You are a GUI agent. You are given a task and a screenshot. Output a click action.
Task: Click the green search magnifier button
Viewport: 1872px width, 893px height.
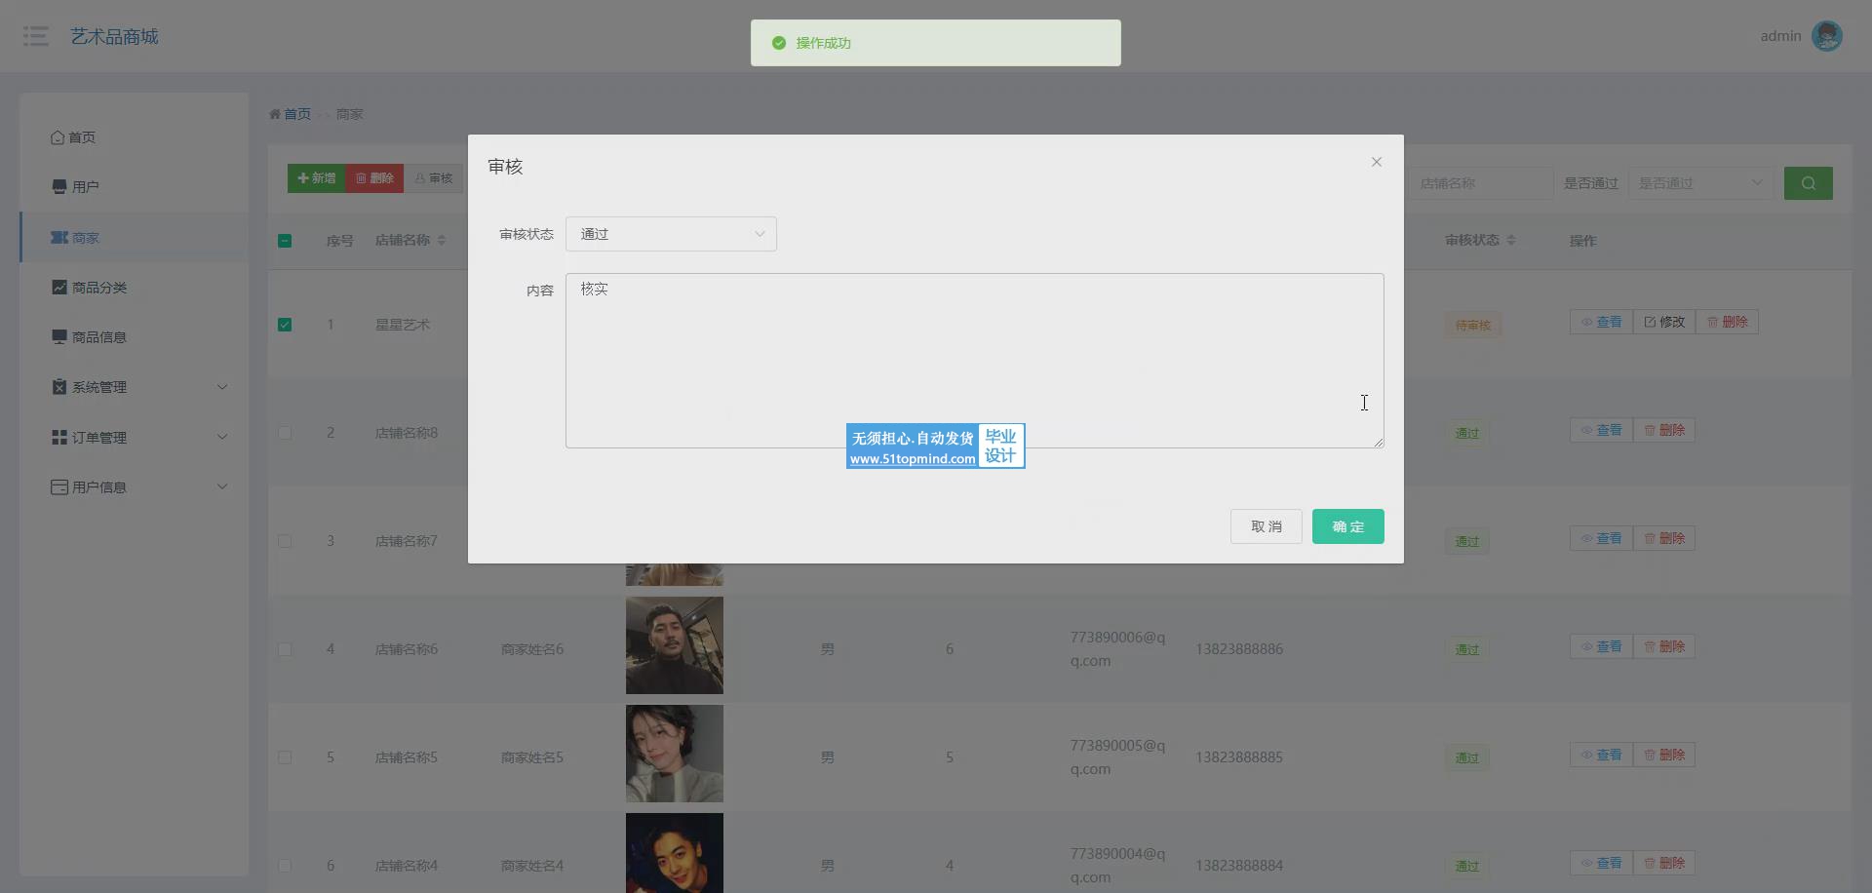[x=1808, y=183]
